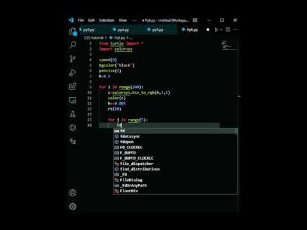Open the Edit menu
The image size is (307, 230).
click(x=91, y=20)
